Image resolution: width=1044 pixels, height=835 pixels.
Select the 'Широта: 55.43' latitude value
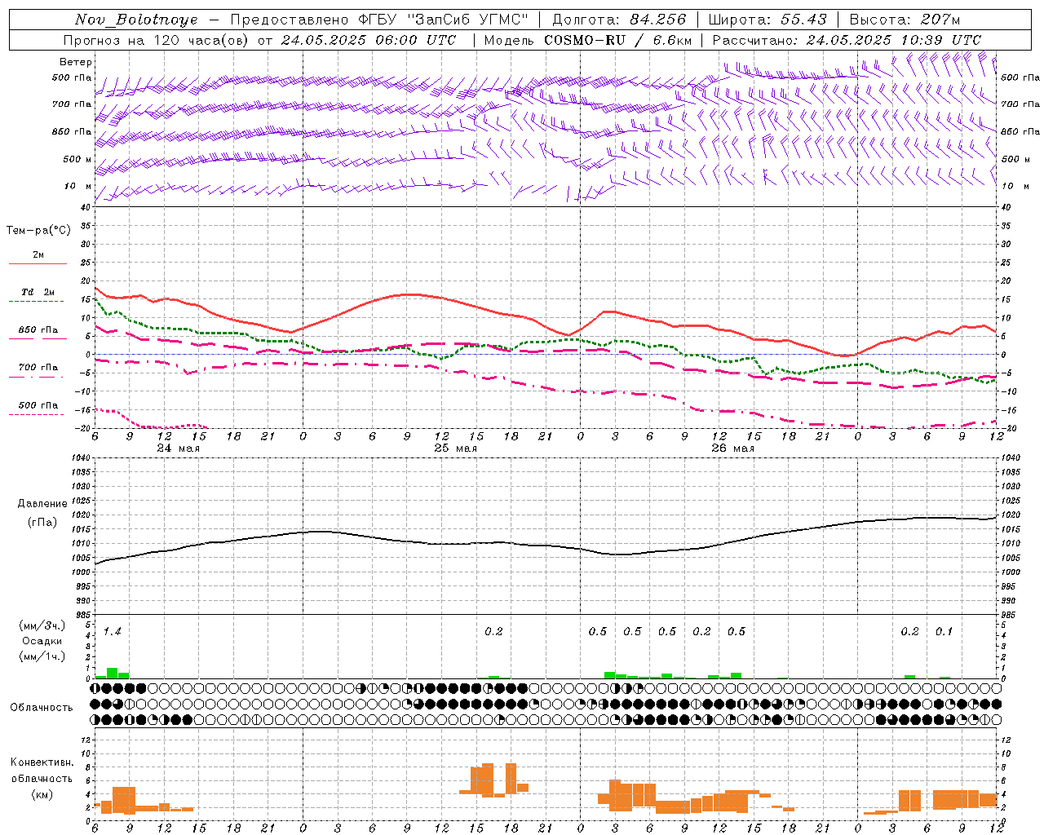(x=768, y=20)
